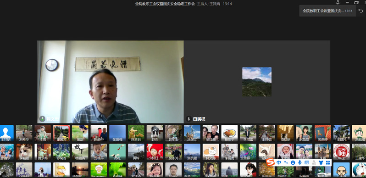
Task: Switch Sogou input to Chinese/English mode
Action: (279, 162)
